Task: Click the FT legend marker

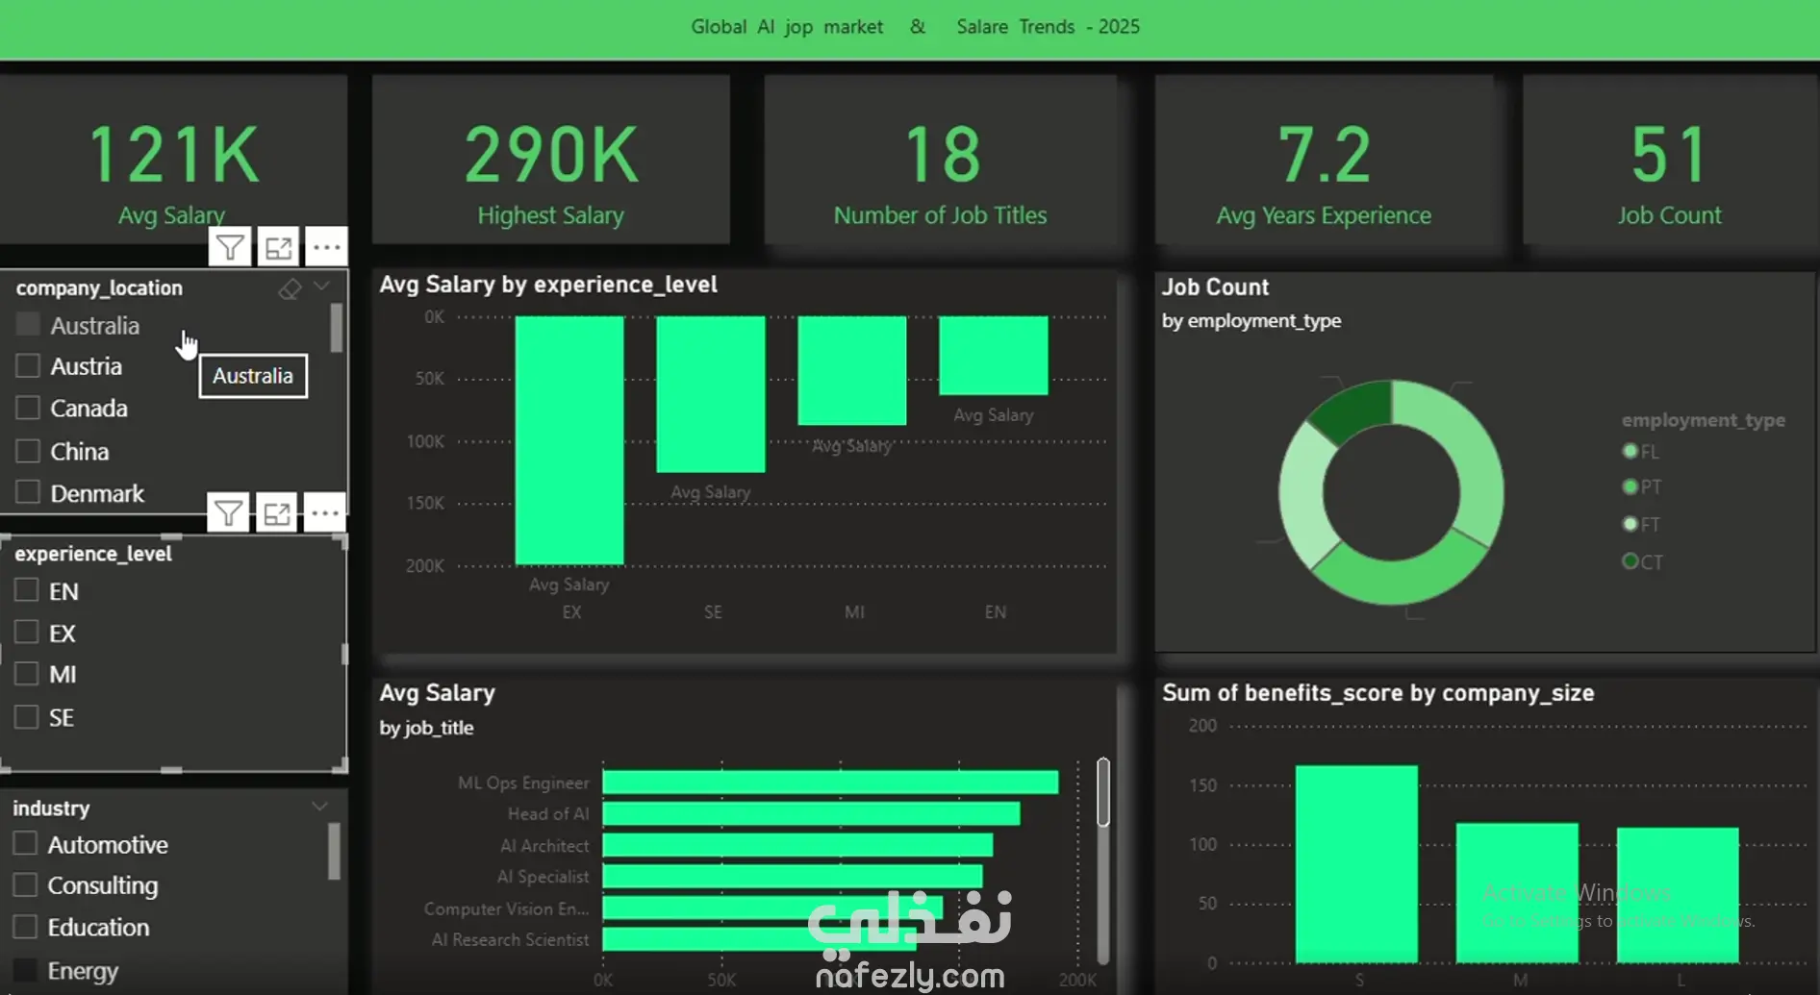Action: pyautogui.click(x=1630, y=524)
